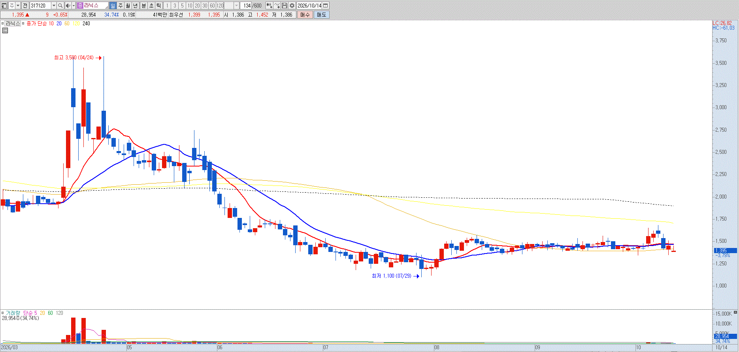Click the small square marker before the 라닉스 label

coord(3,24)
